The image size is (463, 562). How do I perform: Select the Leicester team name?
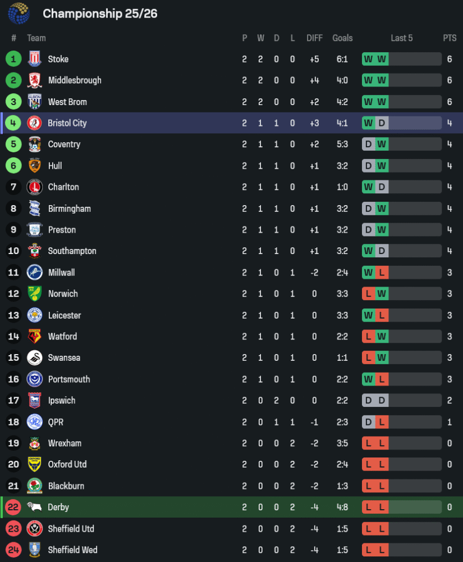pos(65,315)
